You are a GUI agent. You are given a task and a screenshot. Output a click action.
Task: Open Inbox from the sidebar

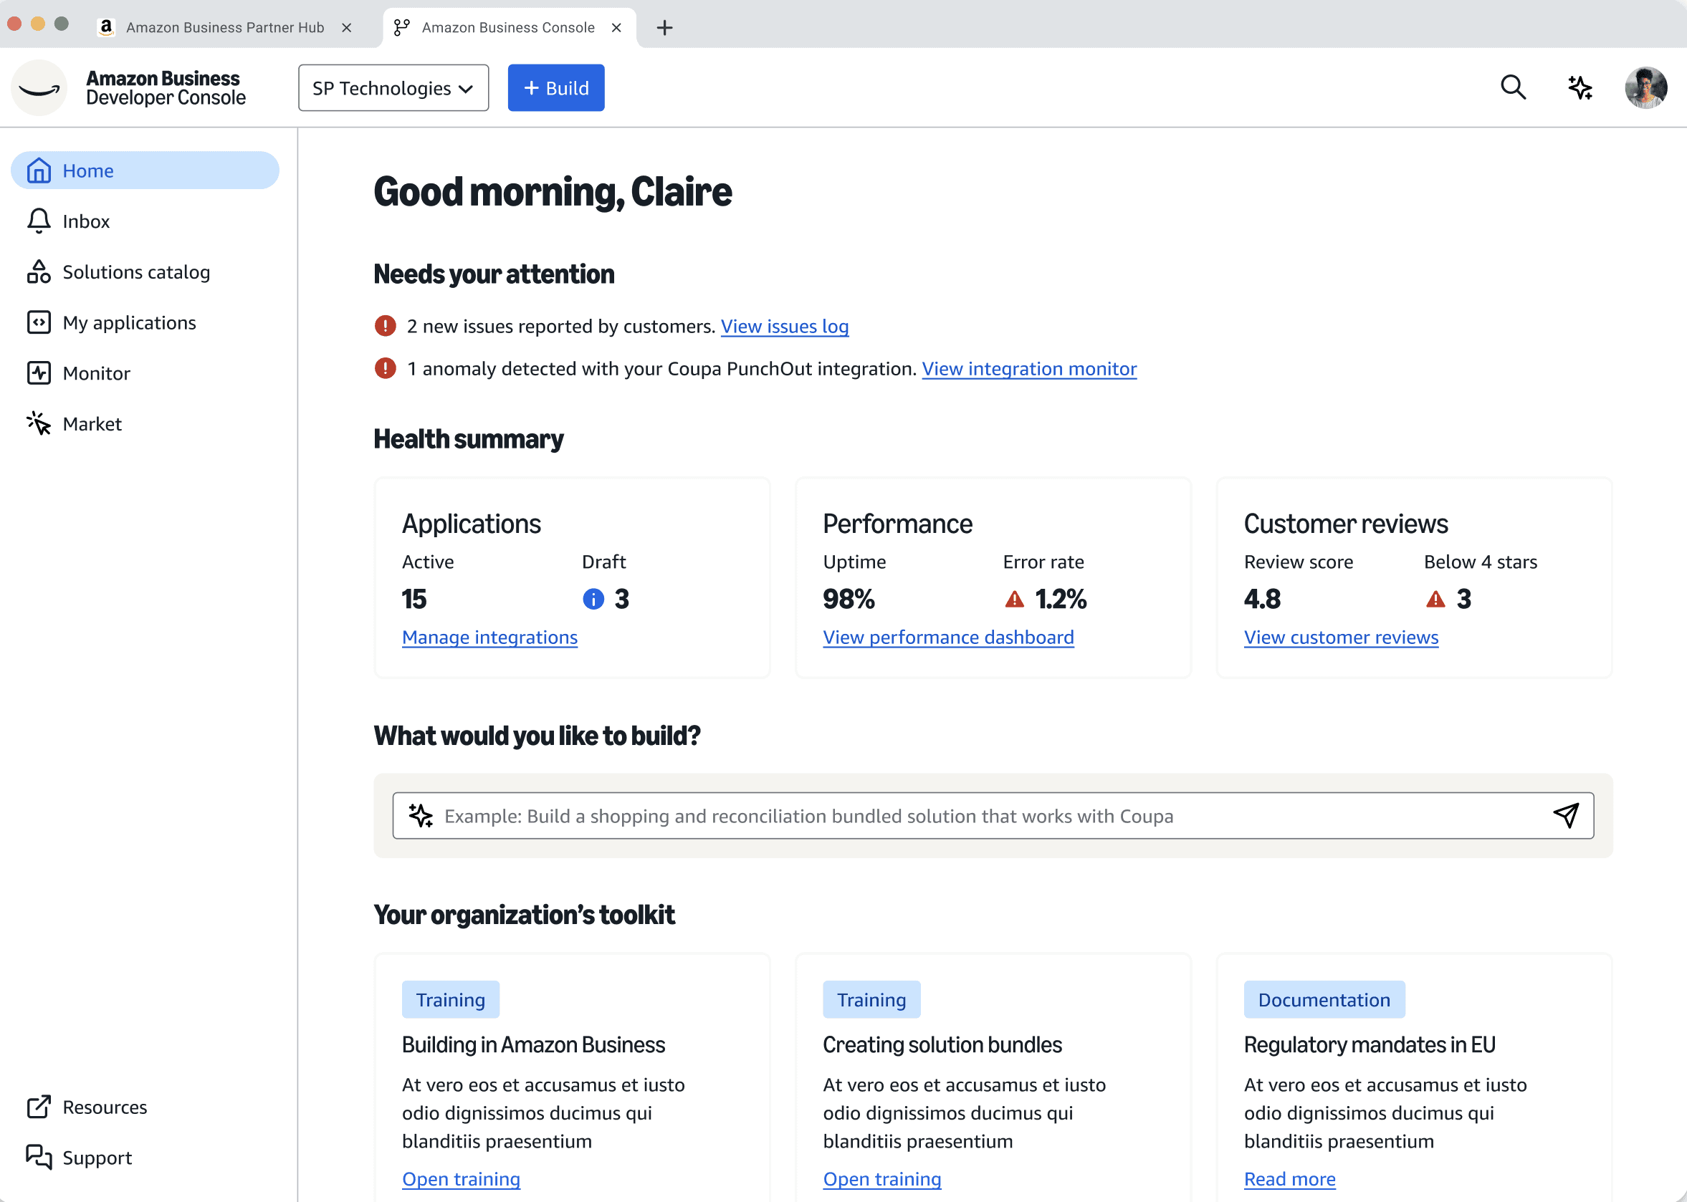click(x=86, y=221)
